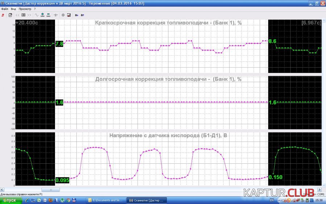Screen dimensions: 326x204
Task: Click the oxygen sensor value 0.150
Action: tap(276, 177)
